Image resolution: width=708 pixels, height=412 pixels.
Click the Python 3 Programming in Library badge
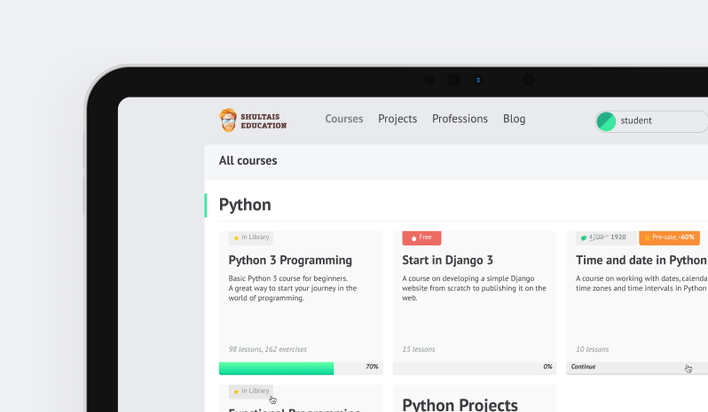251,237
